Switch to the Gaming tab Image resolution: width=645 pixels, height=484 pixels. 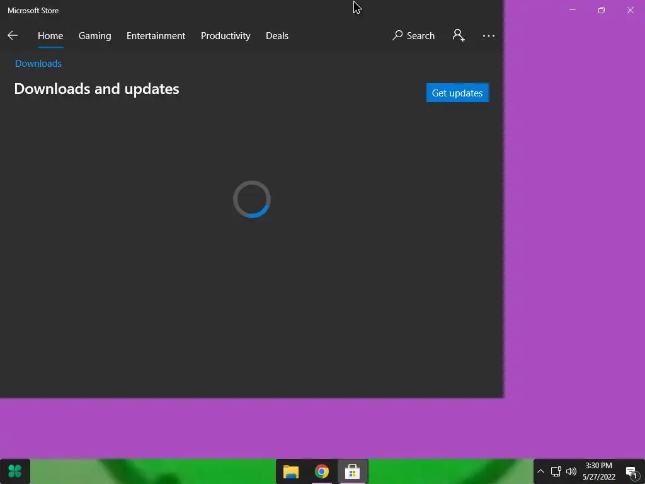point(94,36)
